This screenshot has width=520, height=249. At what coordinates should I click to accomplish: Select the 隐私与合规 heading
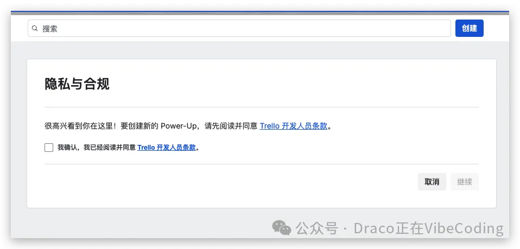[x=77, y=84]
